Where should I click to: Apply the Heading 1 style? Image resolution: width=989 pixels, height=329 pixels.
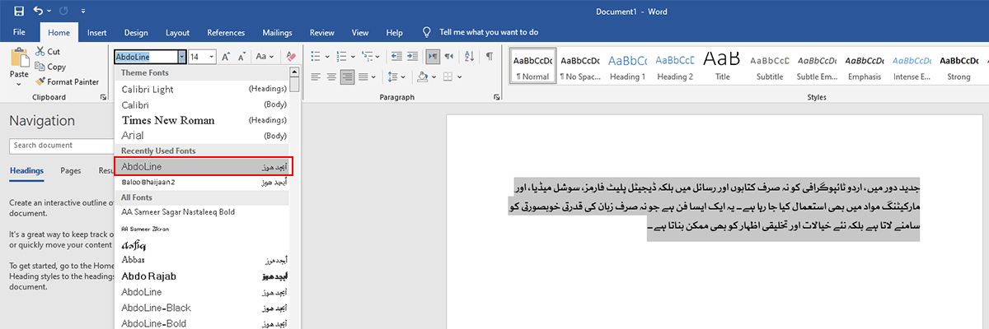626,67
